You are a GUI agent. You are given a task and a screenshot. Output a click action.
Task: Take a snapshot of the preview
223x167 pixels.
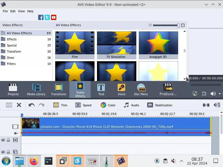[x=204, y=94]
